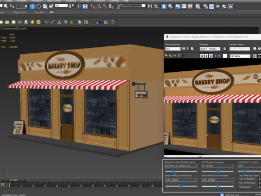Select the Select Object cursor tool
The image size is (261, 196).
pos(6,7)
